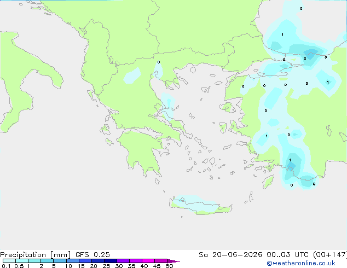Click the '0.1' legend scale label
The height and width of the screenshot is (268, 347).
click(x=6, y=266)
